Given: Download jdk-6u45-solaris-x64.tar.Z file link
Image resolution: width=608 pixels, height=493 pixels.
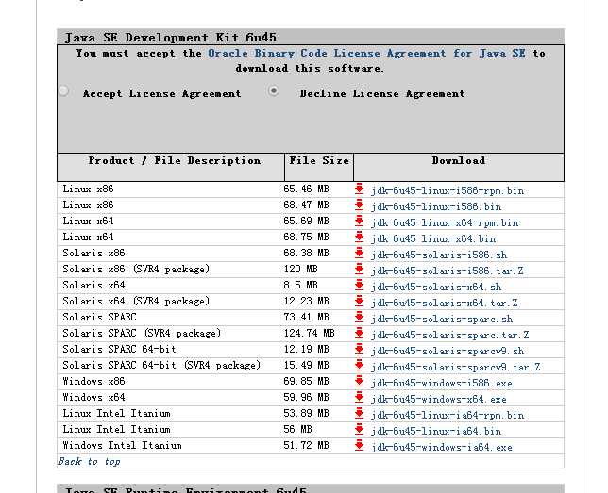Looking at the screenshot, I should (x=445, y=303).
